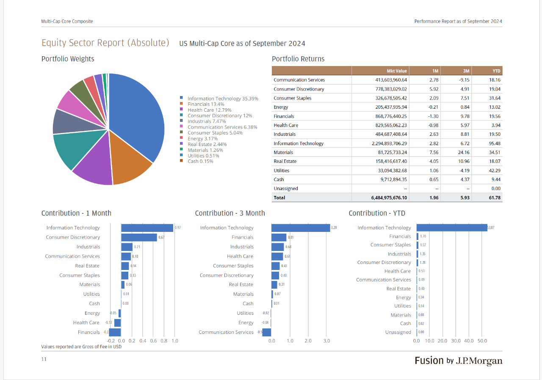542x380 pixels.
Task: Click legend entry 'Cash 0.15%'
Action: coord(200,161)
